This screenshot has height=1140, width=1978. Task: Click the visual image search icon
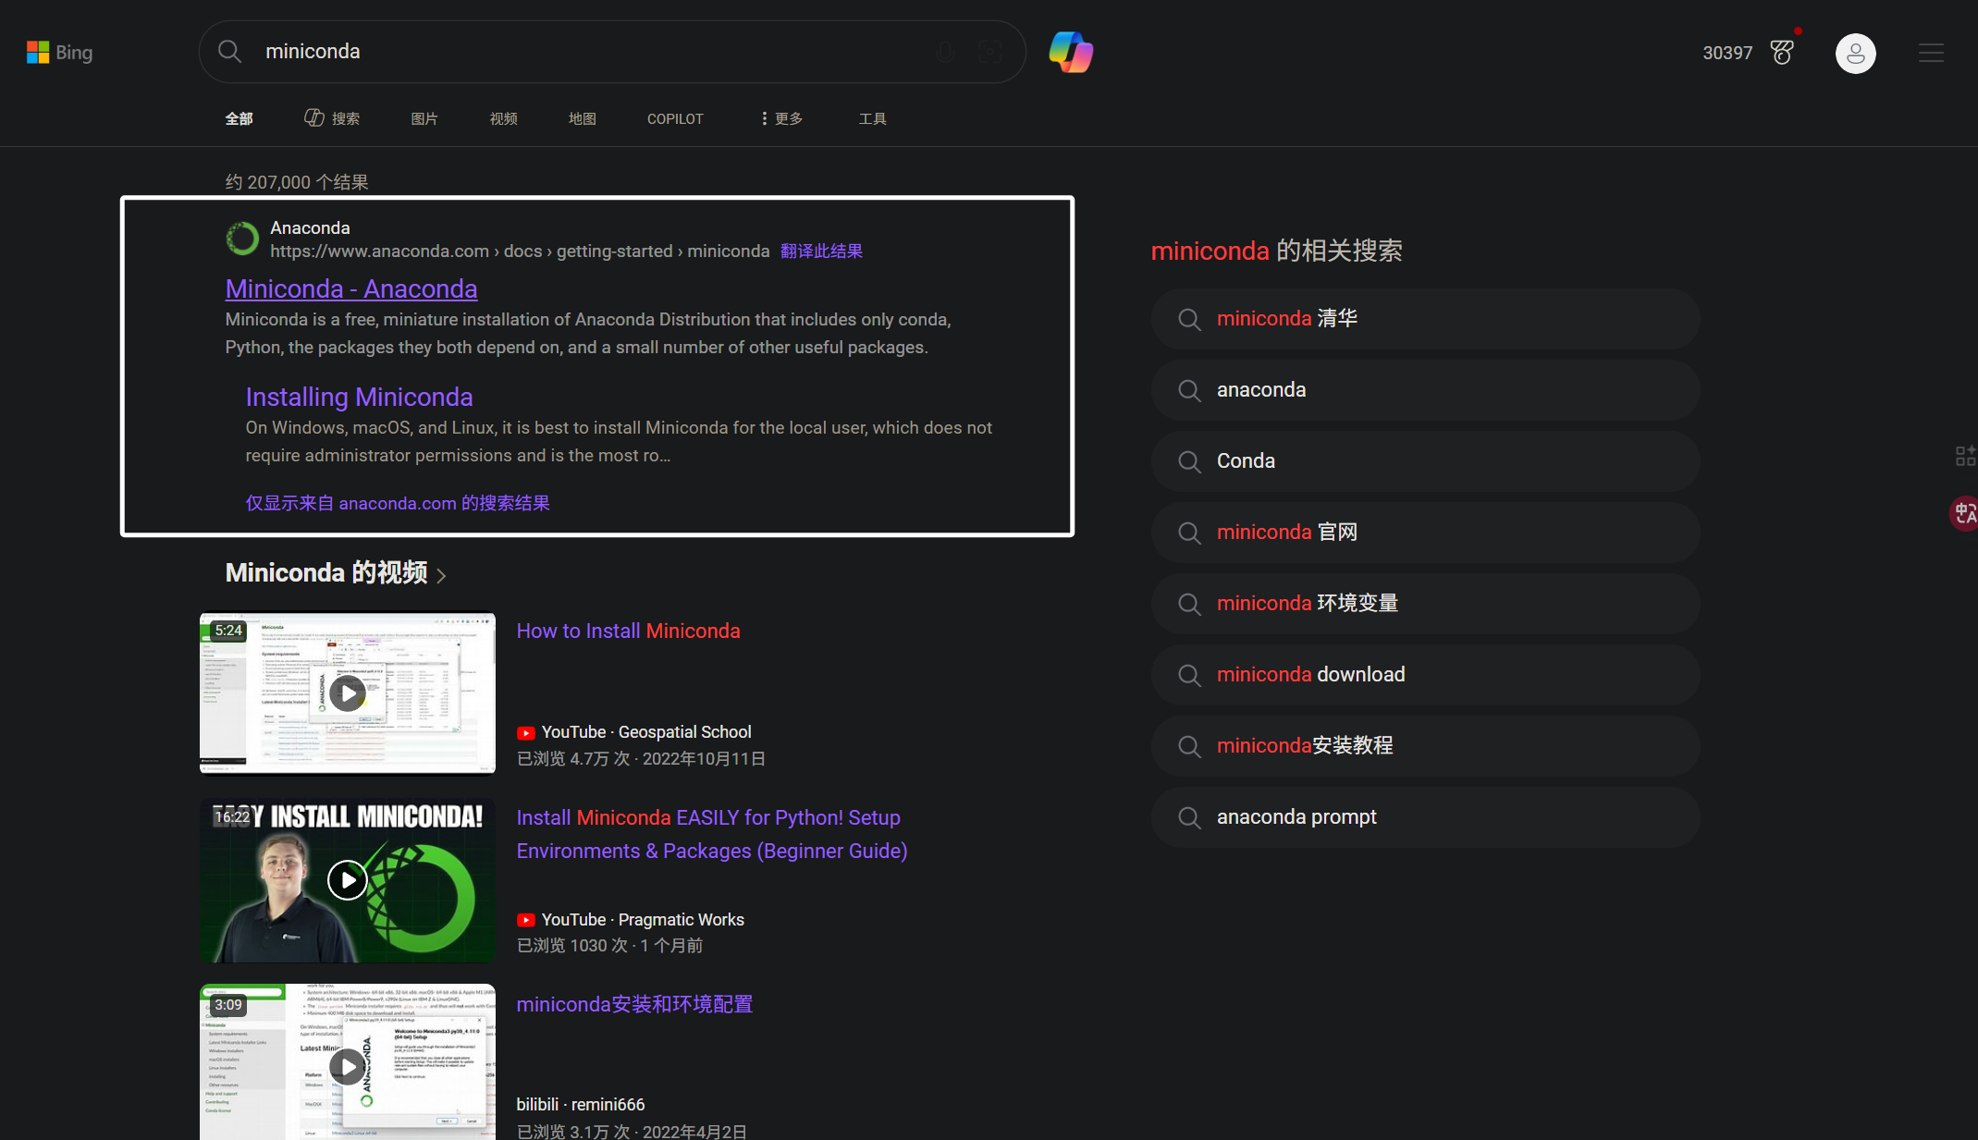point(989,52)
